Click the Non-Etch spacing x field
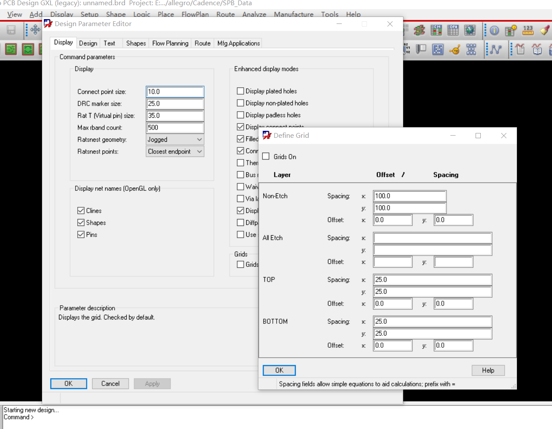This screenshot has width=552, height=429. [x=409, y=196]
